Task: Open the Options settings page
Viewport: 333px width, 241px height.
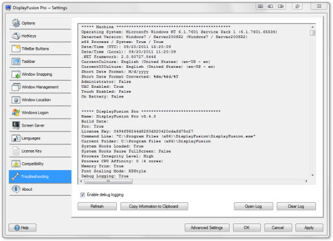Action: (40, 23)
